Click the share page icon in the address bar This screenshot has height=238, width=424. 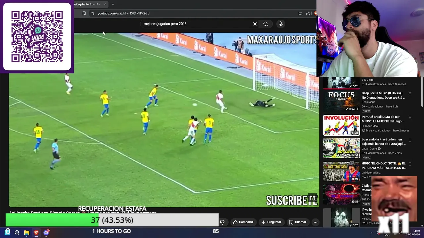308,13
